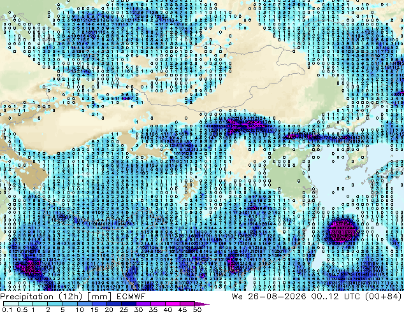Select the legend swatch between 2 and 5
The height and width of the screenshot is (312, 404).
click(x=55, y=304)
